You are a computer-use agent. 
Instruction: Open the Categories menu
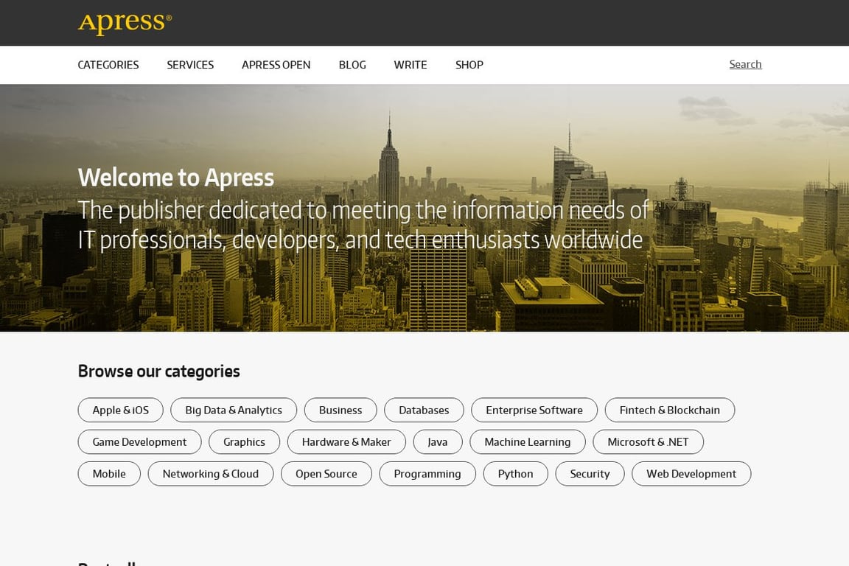[108, 65]
